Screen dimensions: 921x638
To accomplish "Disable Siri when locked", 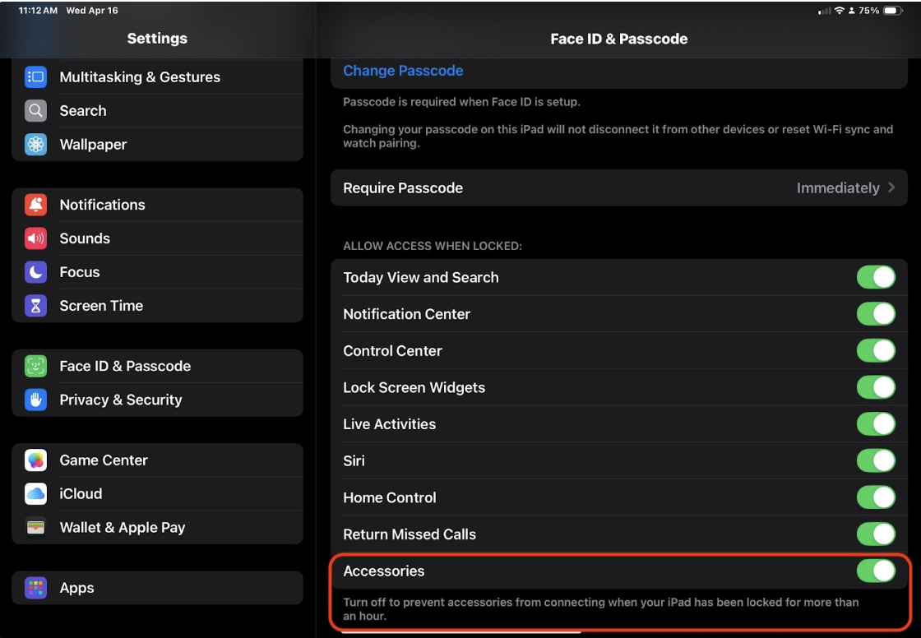I will (876, 460).
